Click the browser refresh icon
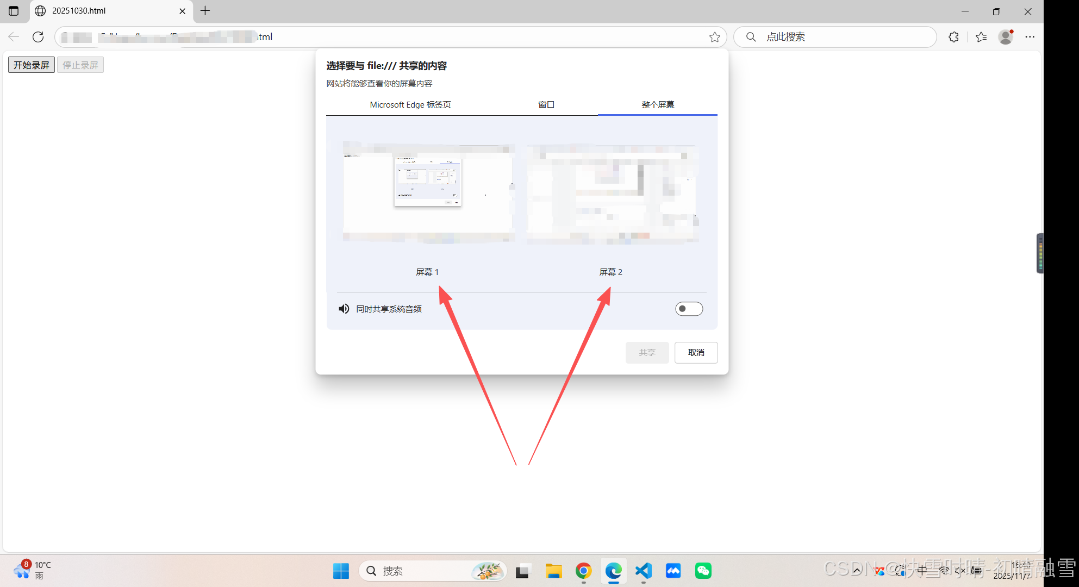 tap(38, 37)
